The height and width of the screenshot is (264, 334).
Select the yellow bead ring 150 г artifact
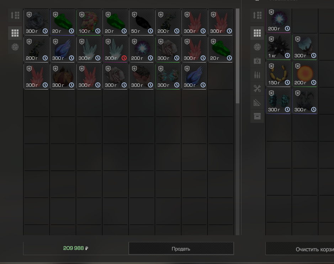(x=279, y=74)
